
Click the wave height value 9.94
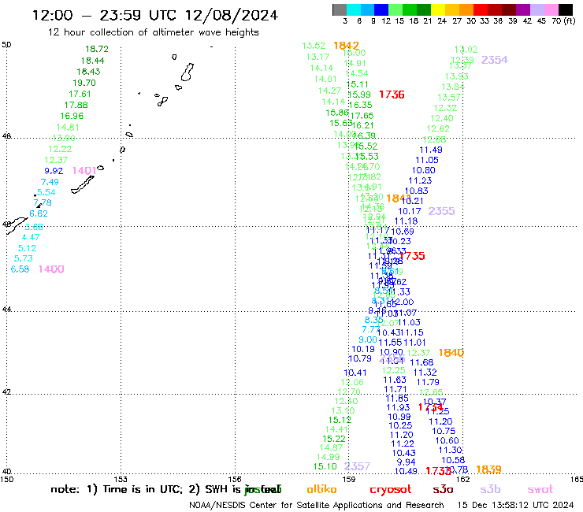(406, 462)
